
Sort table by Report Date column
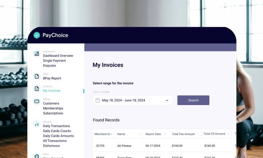point(155,134)
